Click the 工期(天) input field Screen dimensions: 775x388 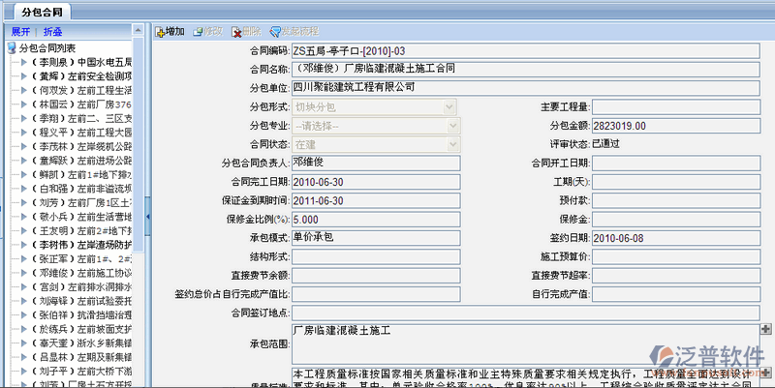676,182
